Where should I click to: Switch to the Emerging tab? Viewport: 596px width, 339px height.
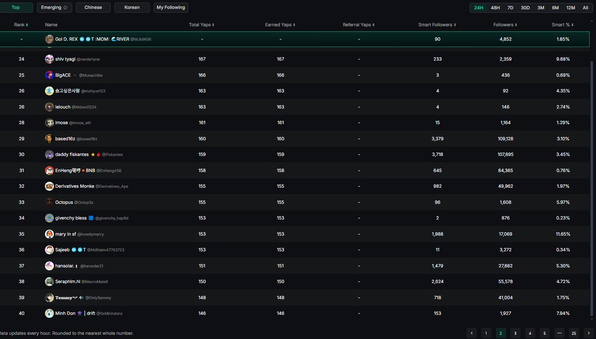54,8
